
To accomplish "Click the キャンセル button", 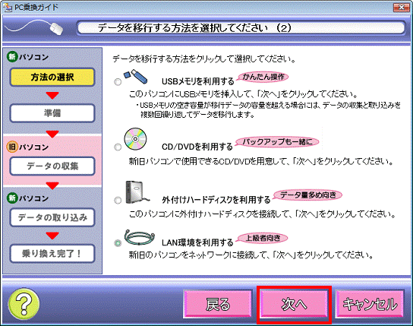I will coord(370,305).
